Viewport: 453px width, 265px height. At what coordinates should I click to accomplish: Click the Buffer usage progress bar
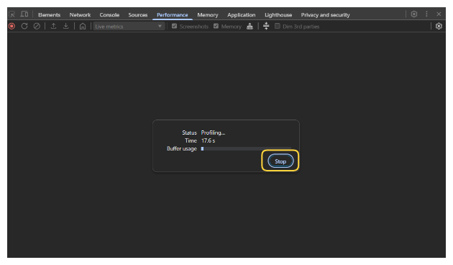[246, 148]
